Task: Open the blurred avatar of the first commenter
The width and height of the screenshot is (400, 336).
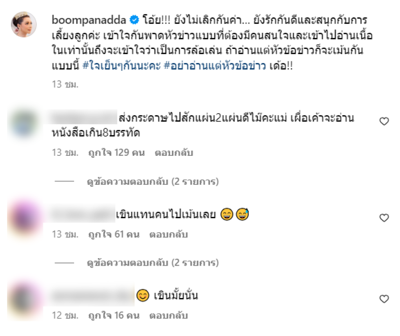Action: [24, 123]
